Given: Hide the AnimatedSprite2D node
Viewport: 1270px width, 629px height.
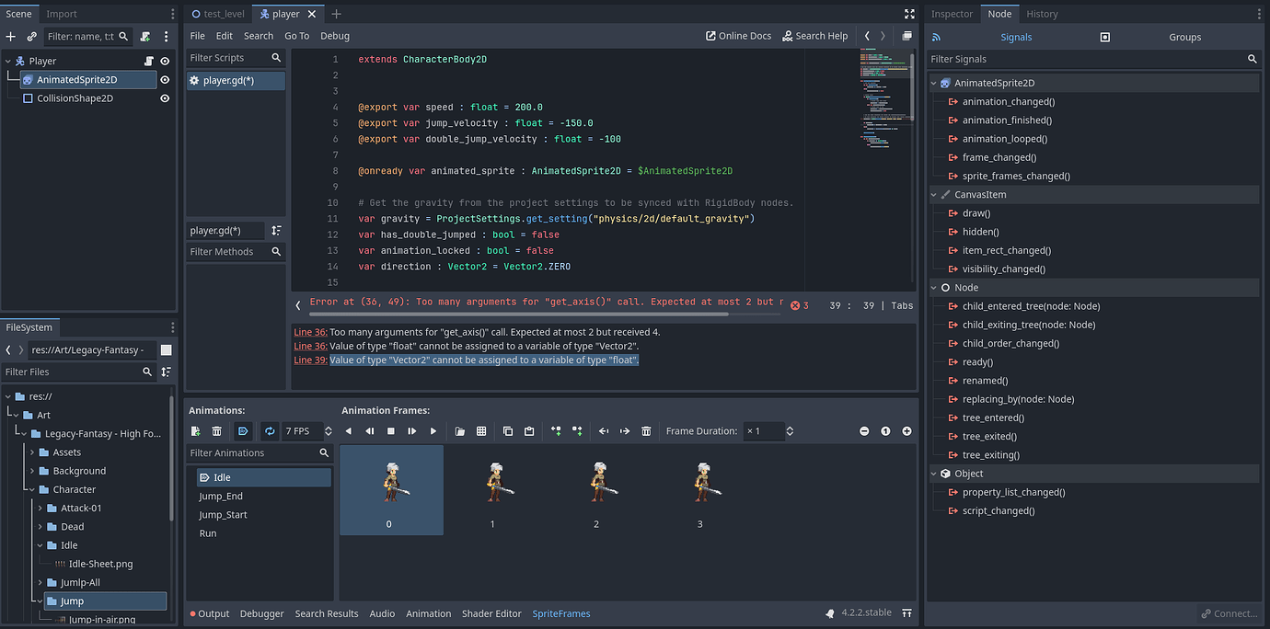Looking at the screenshot, I should click(x=165, y=80).
